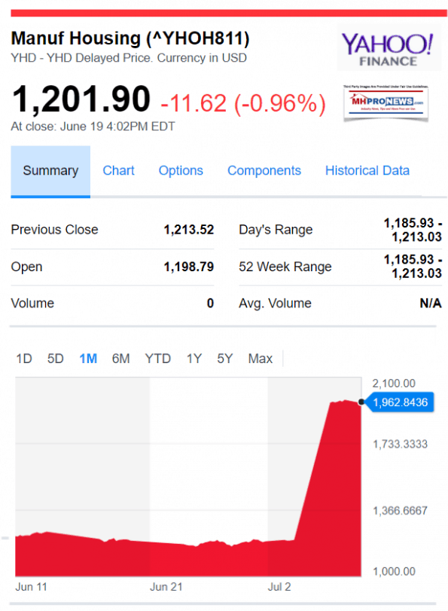Open the Historical Data tab
This screenshot has width=448, height=611.
point(367,171)
